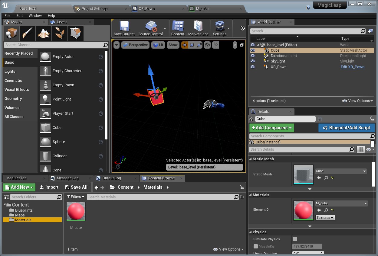This screenshot has width=378, height=256.
Task: Open the Textures dropdown under Materials
Action: click(325, 218)
